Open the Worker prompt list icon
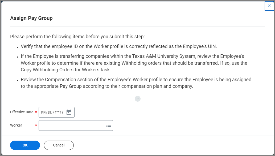This screenshot has height=156, width=275. 109,125
